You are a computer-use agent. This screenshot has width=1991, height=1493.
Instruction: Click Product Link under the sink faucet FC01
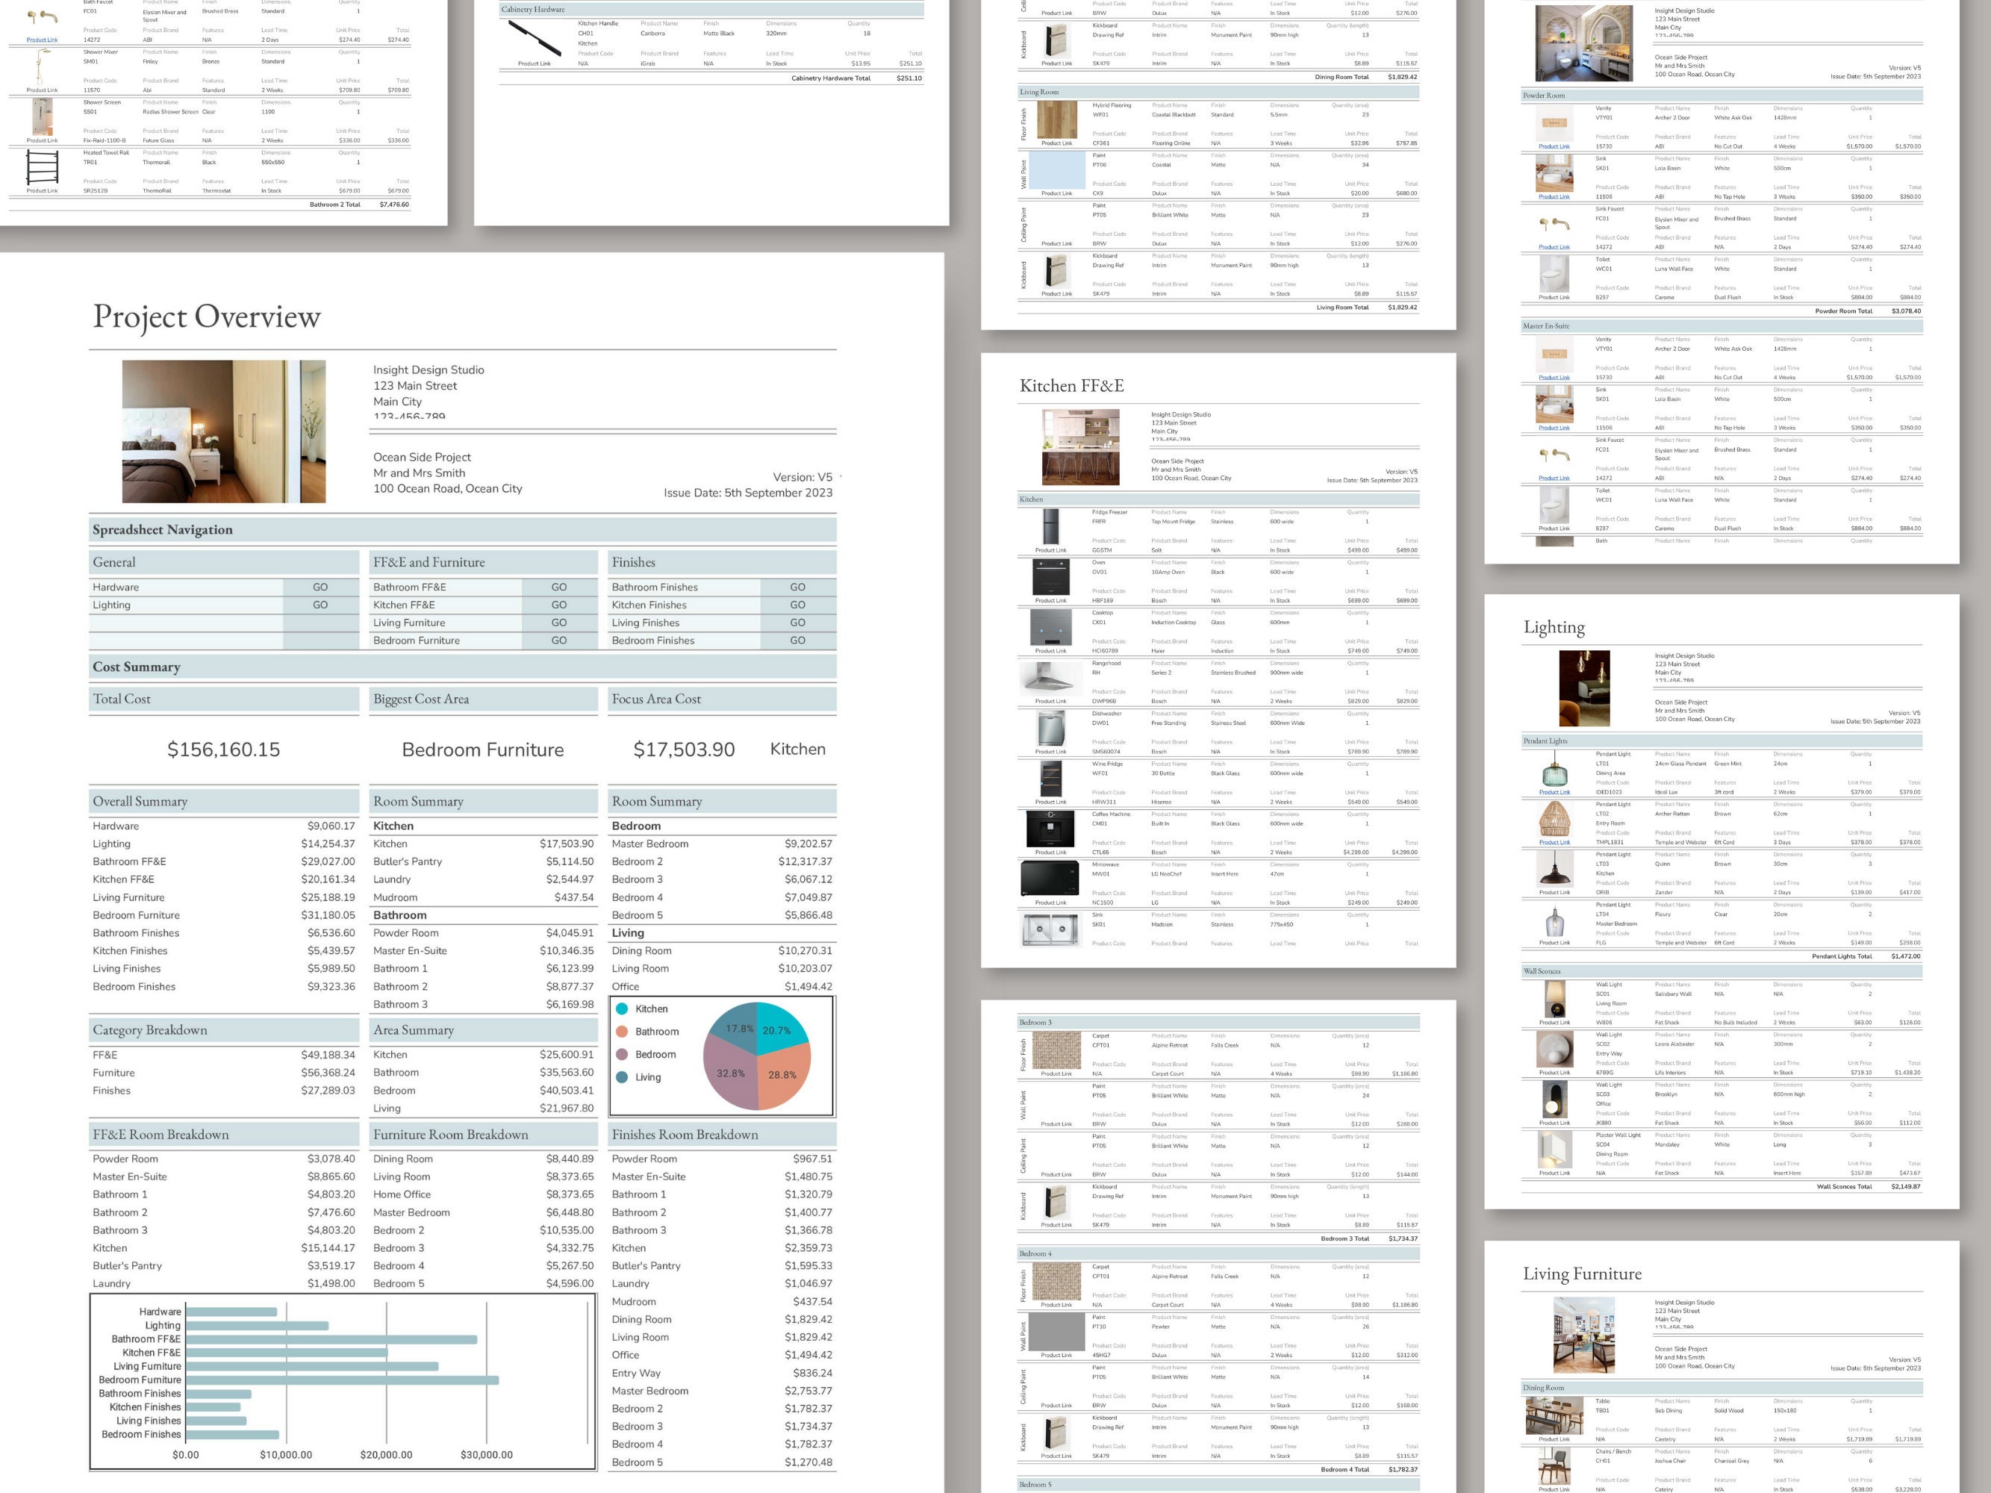pos(1553,248)
